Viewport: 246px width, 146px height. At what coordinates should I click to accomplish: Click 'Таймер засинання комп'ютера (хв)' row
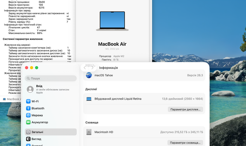pos(38,48)
